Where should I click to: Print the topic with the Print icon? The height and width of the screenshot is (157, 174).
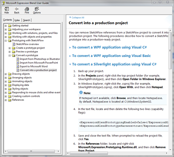click(27, 9)
